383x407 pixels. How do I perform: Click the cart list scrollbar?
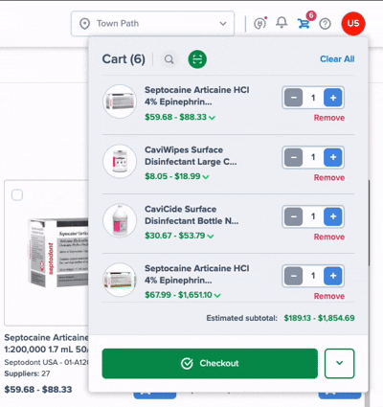coord(369,223)
